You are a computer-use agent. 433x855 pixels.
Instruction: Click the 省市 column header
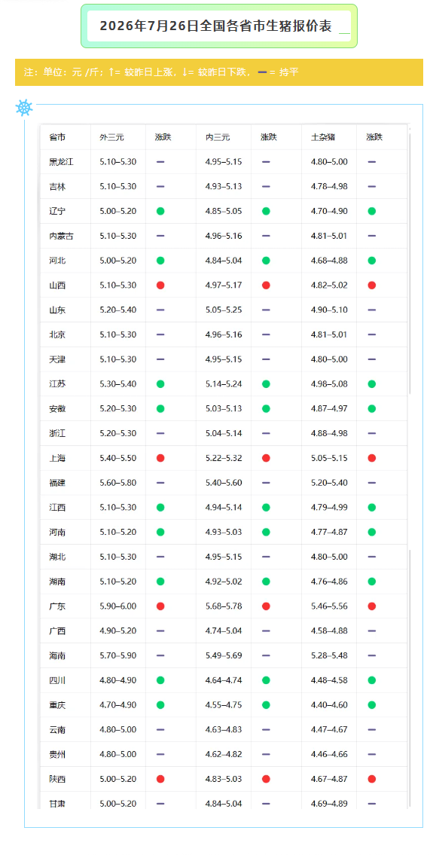pyautogui.click(x=57, y=137)
